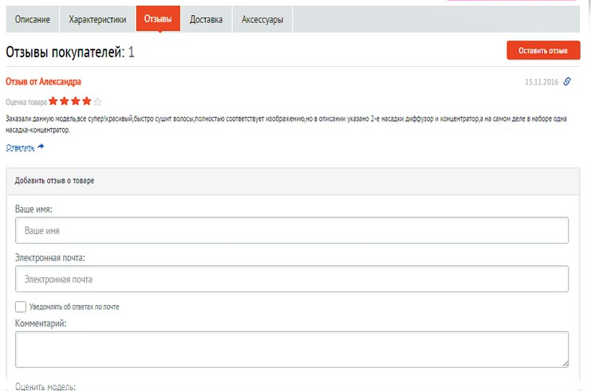The height and width of the screenshot is (391, 591).
Task: Open the Аксессуары tab
Action: click(x=262, y=19)
